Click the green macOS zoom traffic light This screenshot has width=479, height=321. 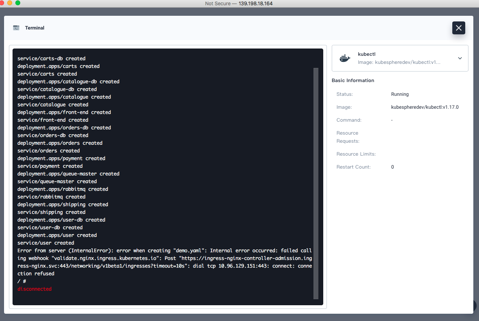pos(17,3)
